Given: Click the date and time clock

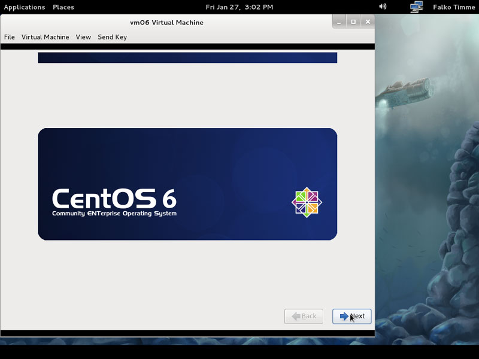Looking at the screenshot, I should (x=239, y=7).
